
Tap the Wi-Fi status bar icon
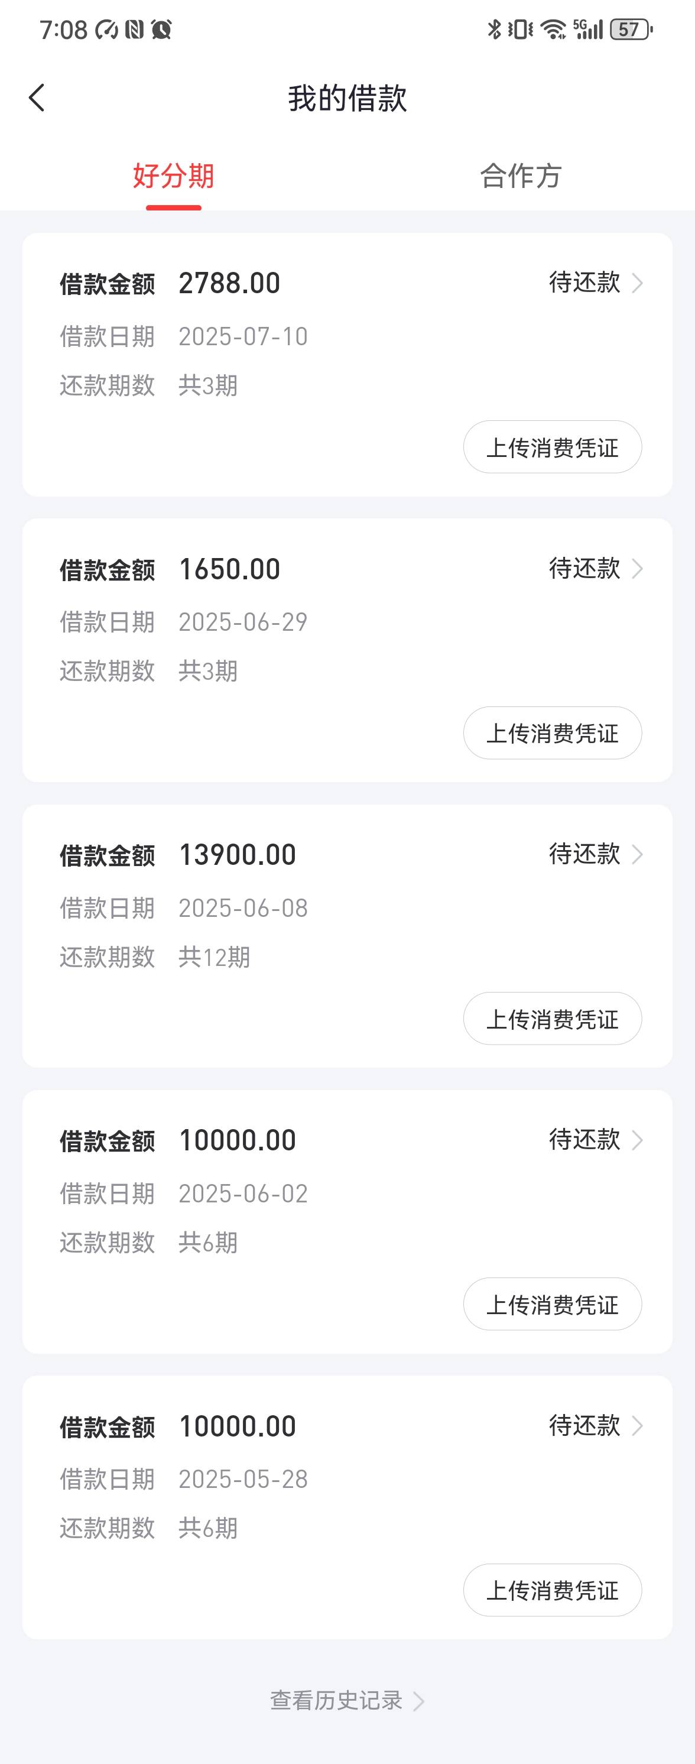point(553,30)
